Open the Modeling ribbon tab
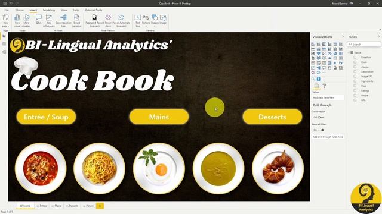 tap(49, 10)
